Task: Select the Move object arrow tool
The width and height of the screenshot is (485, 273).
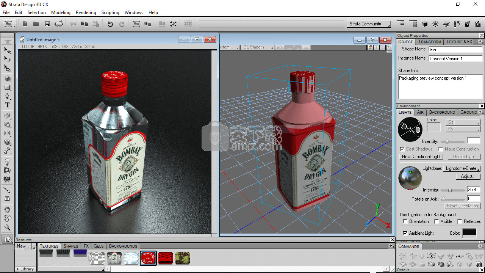Action: [7, 50]
